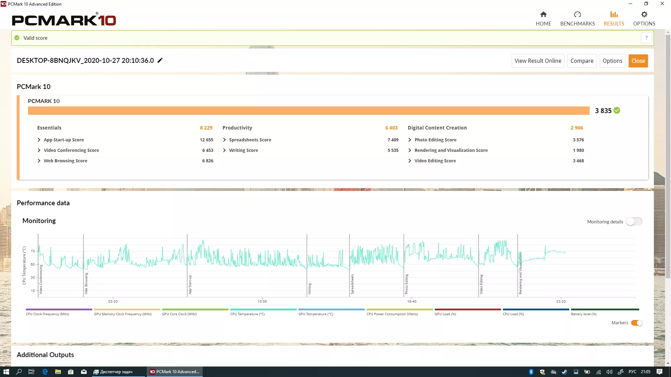The width and height of the screenshot is (671, 377).
Task: Click the OneDrive tray icon
Action: [554, 372]
